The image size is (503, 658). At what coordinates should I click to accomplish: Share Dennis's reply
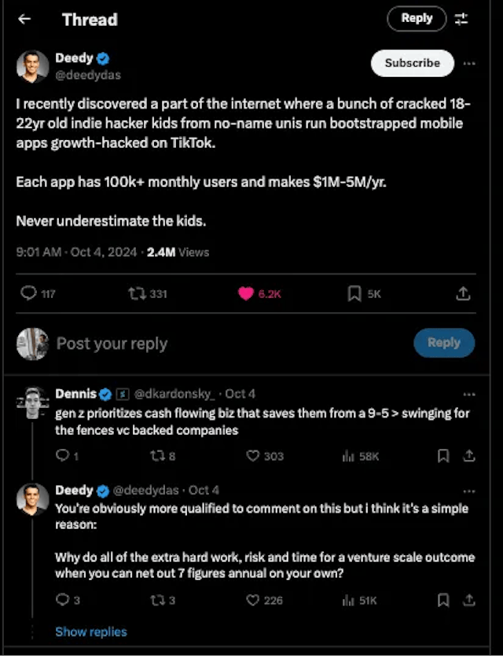469,456
